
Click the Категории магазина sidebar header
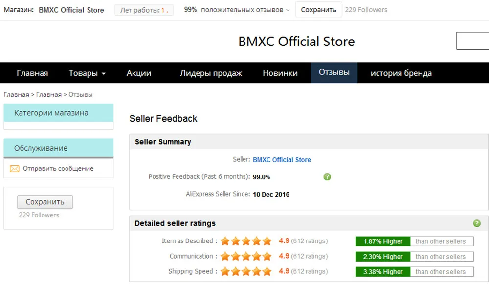59,113
